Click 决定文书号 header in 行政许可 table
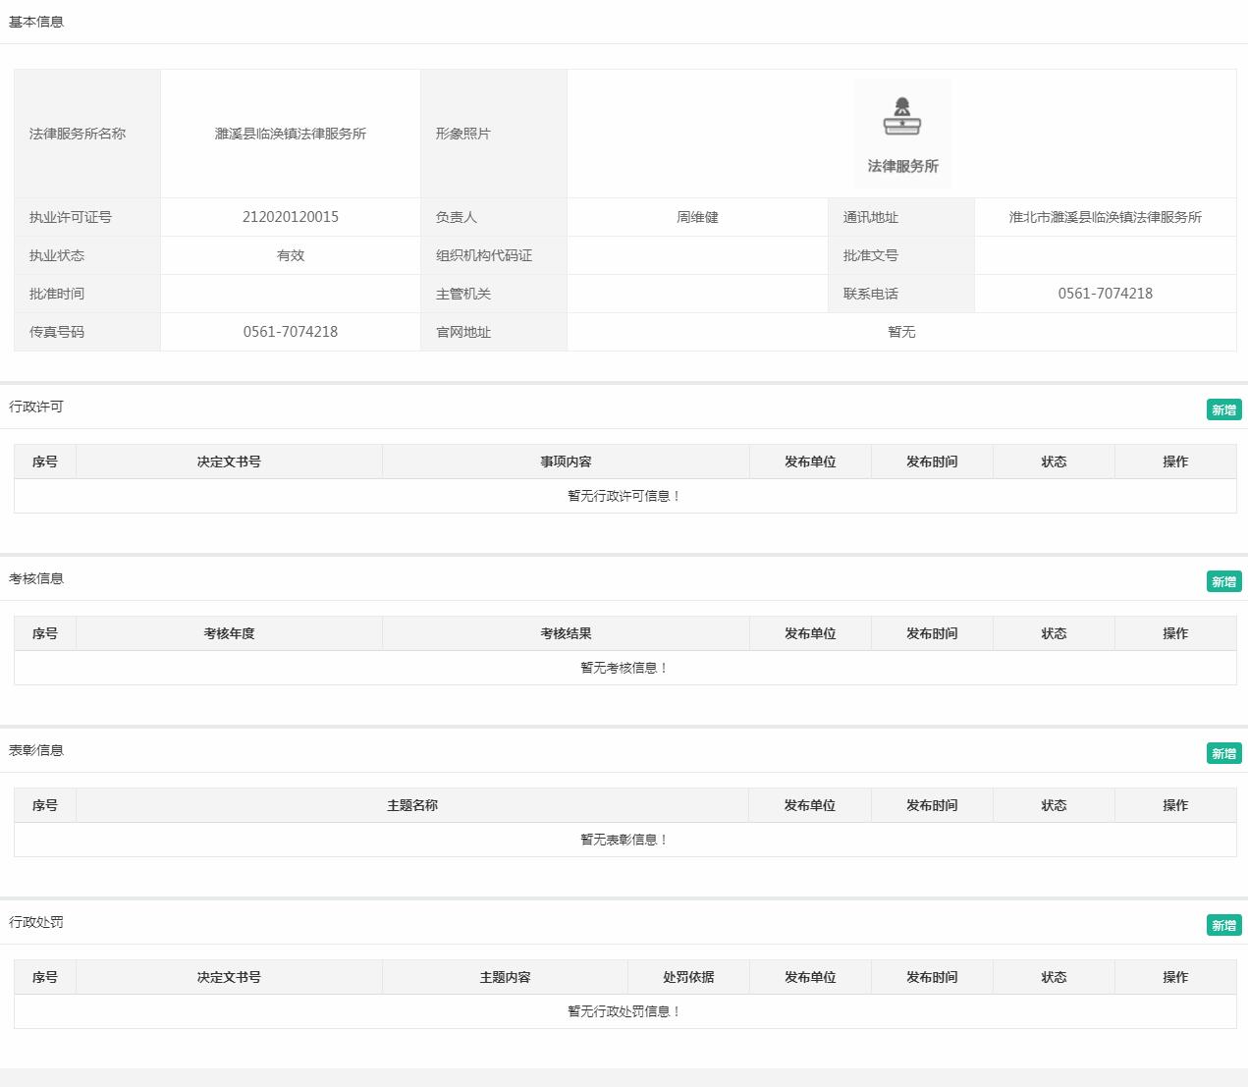 point(229,462)
